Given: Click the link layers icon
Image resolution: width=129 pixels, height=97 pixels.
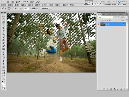Looking at the screenshot, I should 104,89.
